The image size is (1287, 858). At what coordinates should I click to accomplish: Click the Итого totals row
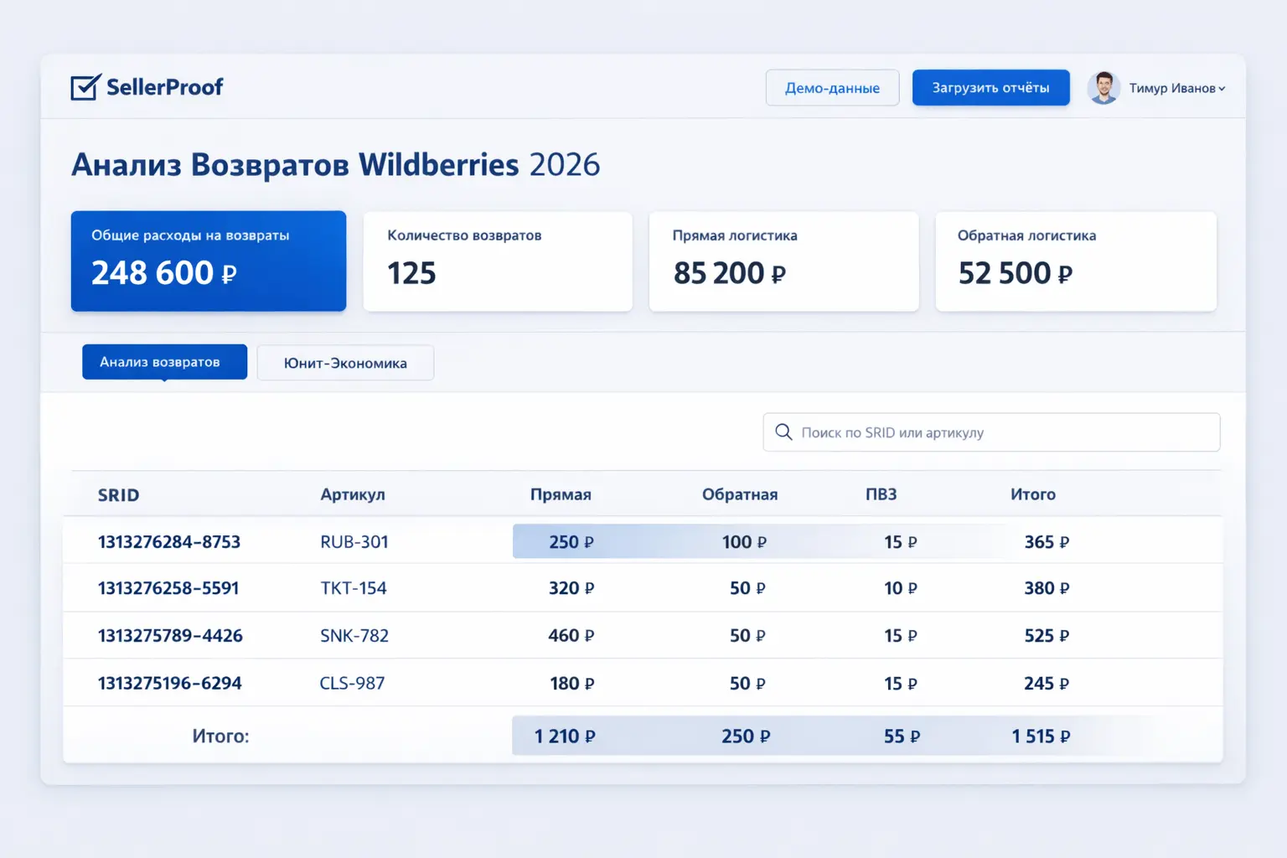pos(221,735)
